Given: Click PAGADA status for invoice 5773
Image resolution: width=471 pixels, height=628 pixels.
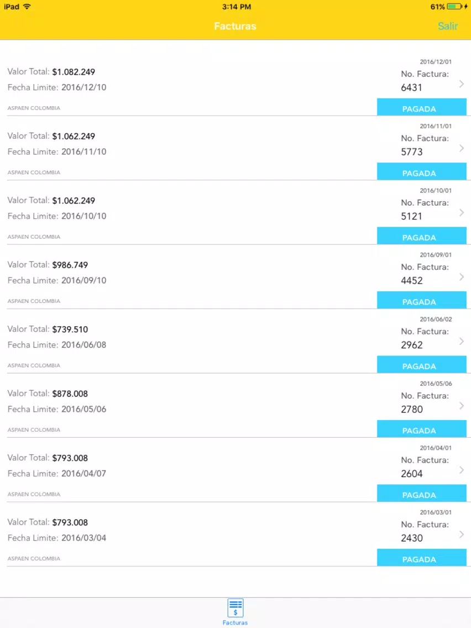Looking at the screenshot, I should (x=421, y=171).
